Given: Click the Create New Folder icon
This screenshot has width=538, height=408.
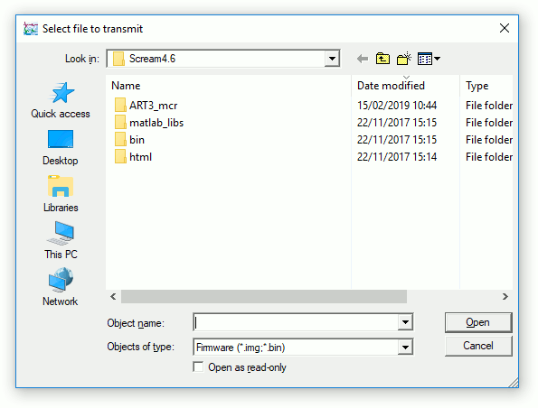Looking at the screenshot, I should 404,59.
